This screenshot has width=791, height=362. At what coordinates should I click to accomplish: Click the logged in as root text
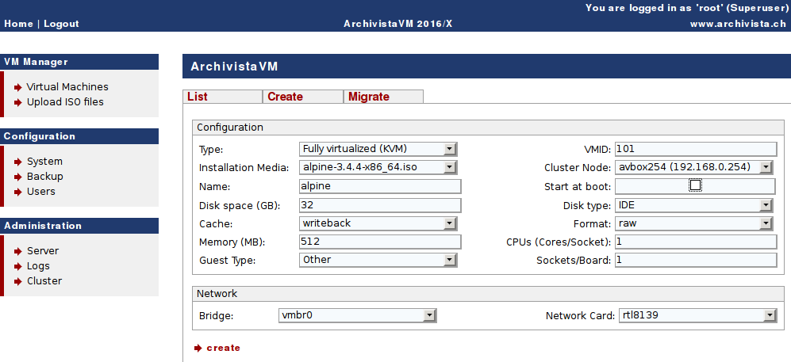(x=686, y=8)
